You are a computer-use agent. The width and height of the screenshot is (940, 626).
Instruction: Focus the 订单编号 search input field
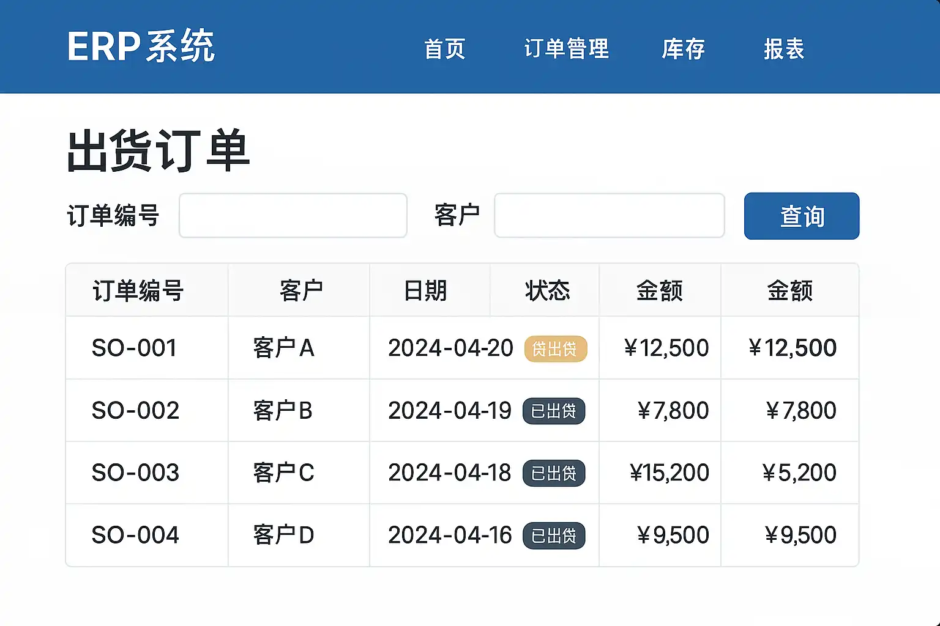(293, 215)
